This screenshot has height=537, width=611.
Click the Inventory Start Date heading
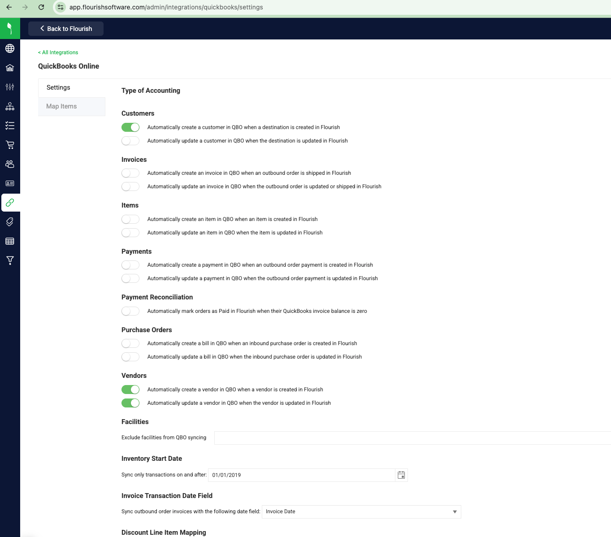click(152, 459)
